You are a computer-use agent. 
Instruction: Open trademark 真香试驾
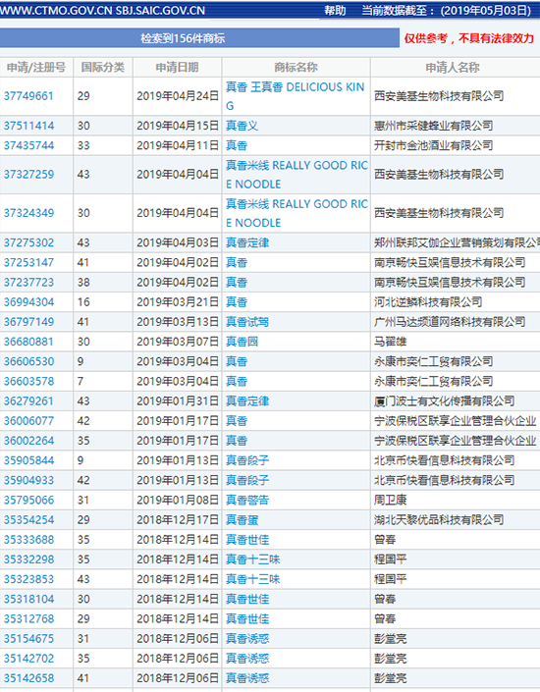click(x=247, y=322)
